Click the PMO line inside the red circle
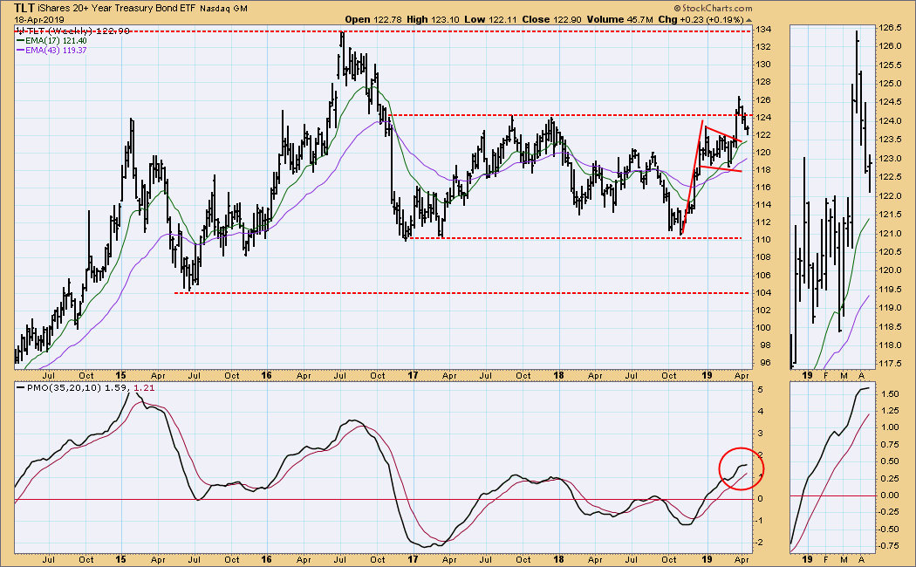The image size is (916, 567). 736,470
